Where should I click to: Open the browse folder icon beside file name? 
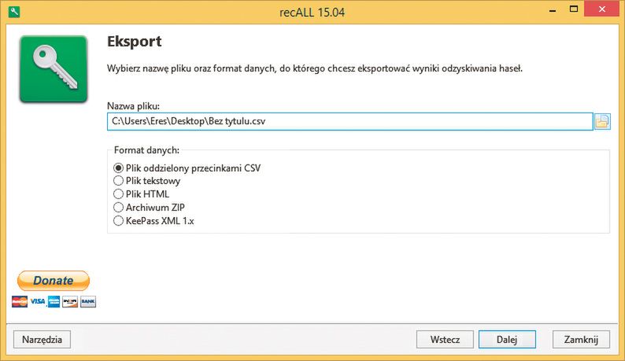602,122
